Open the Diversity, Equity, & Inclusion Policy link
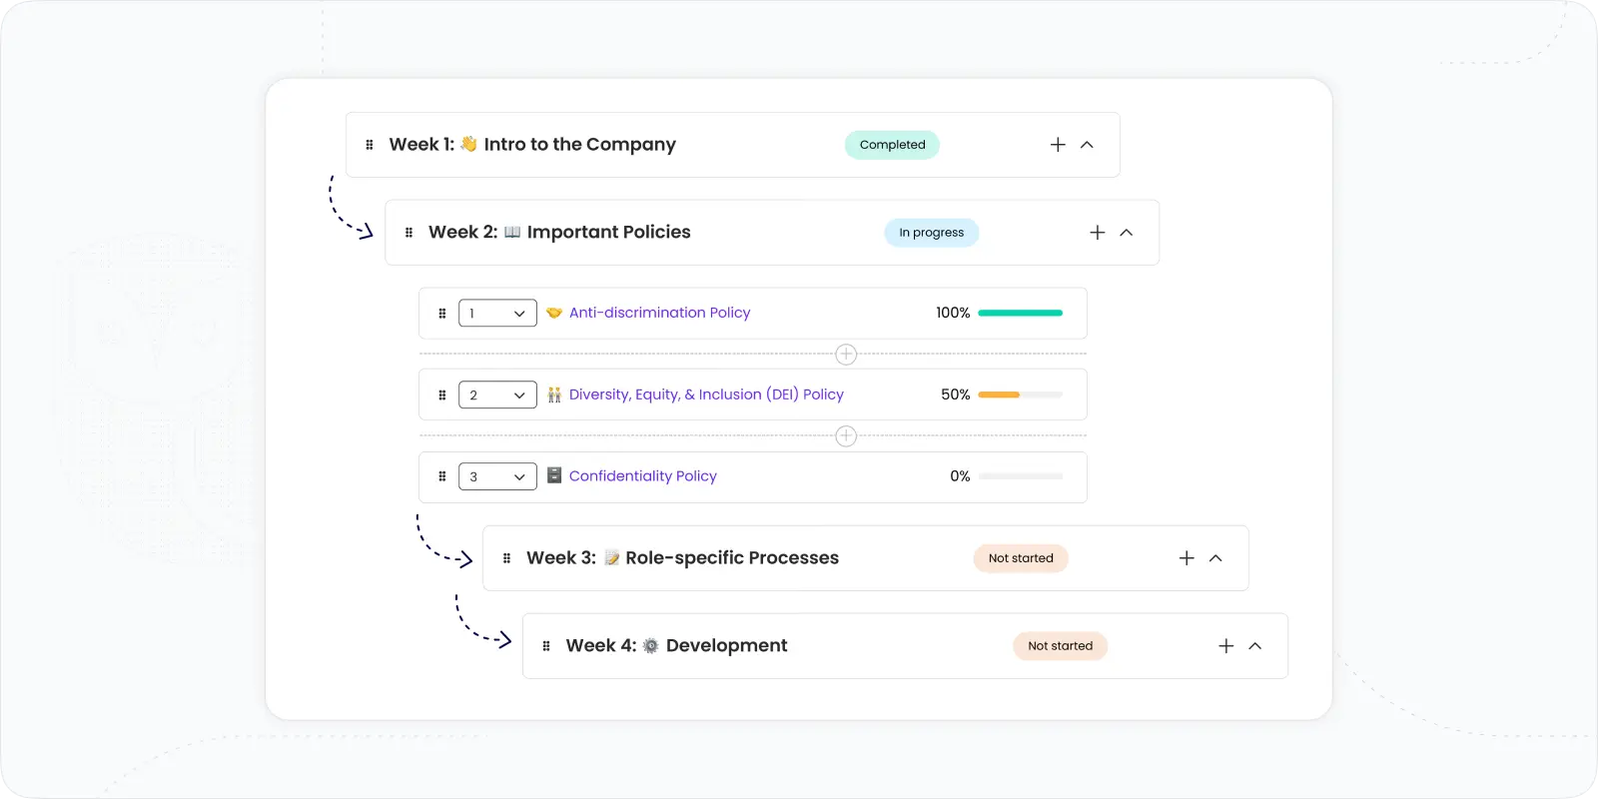The height and width of the screenshot is (799, 1598). pyautogui.click(x=706, y=395)
